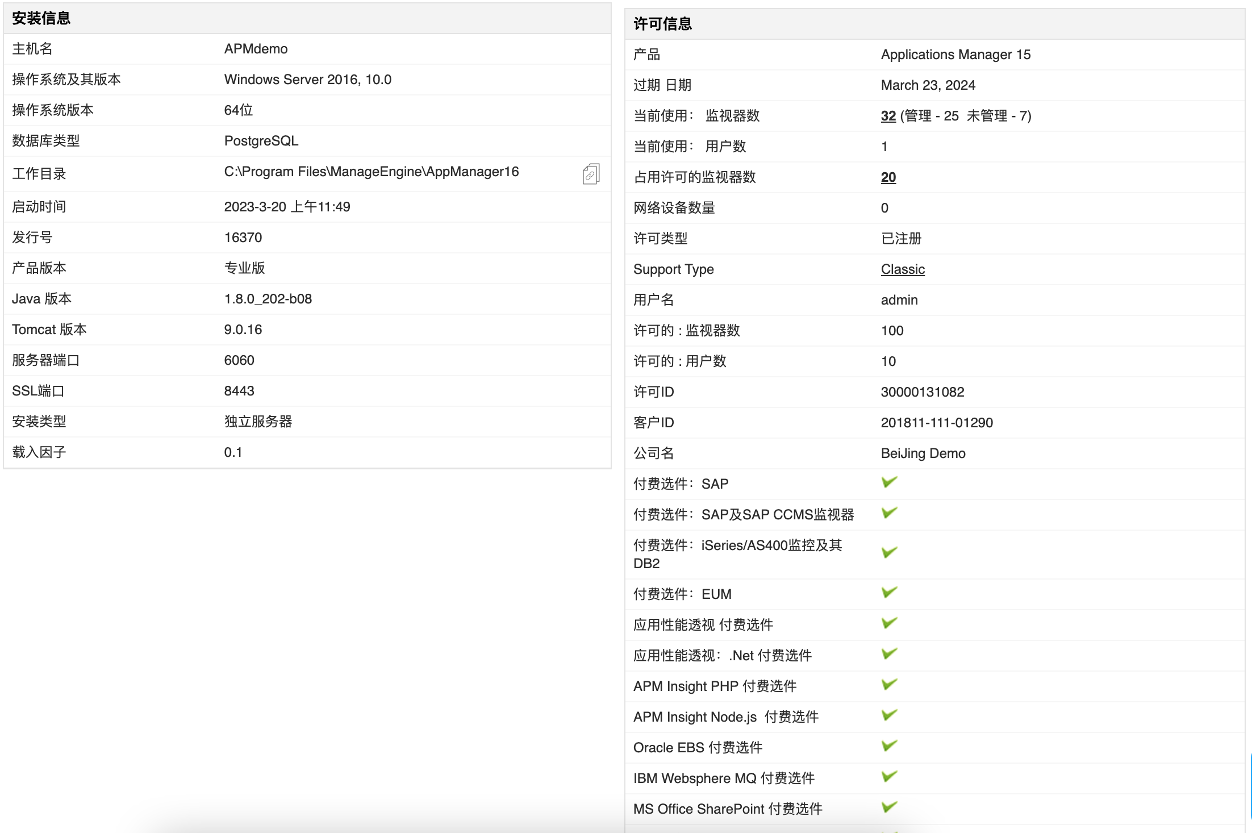Click the working directory path C:\Program Files\ManageEngine\AppManager16
The height and width of the screenshot is (833, 1252).
click(x=372, y=172)
